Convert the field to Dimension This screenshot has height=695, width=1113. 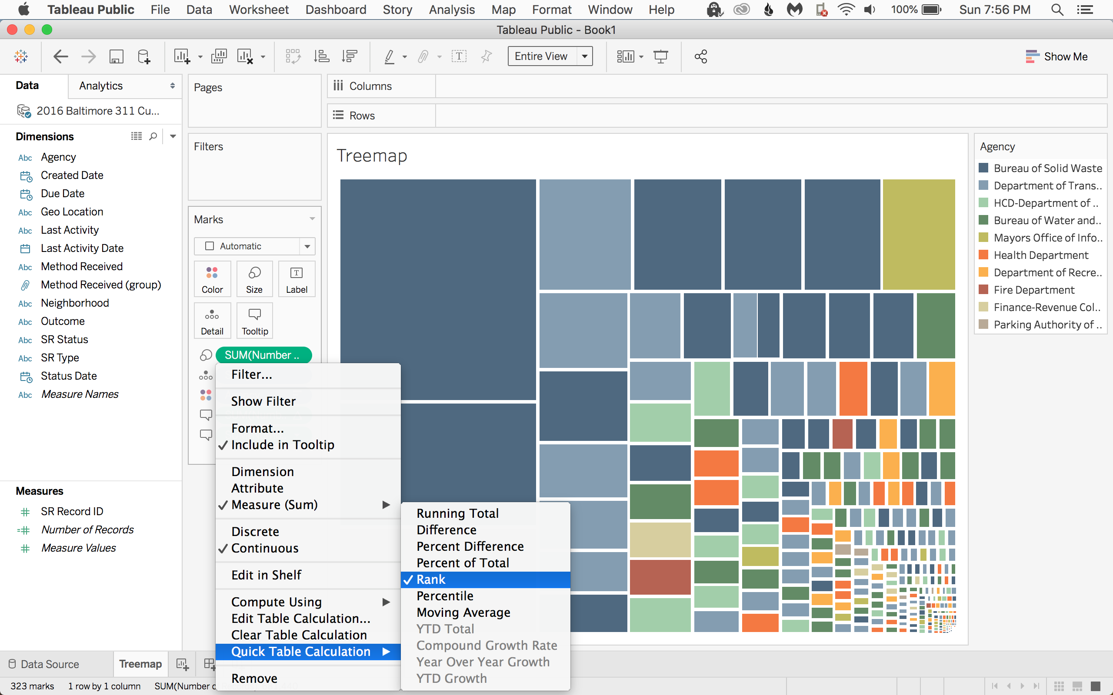tap(308, 472)
